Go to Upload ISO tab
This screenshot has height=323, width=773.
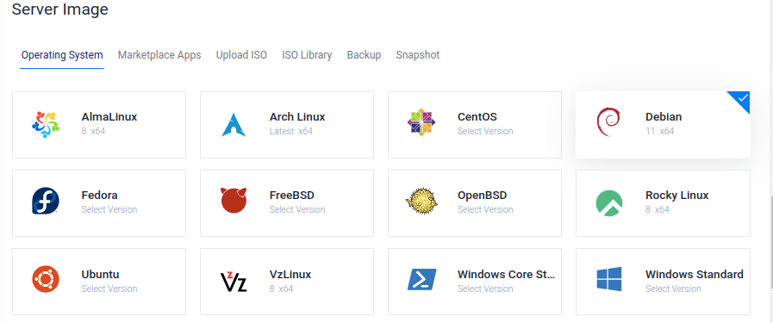click(241, 54)
